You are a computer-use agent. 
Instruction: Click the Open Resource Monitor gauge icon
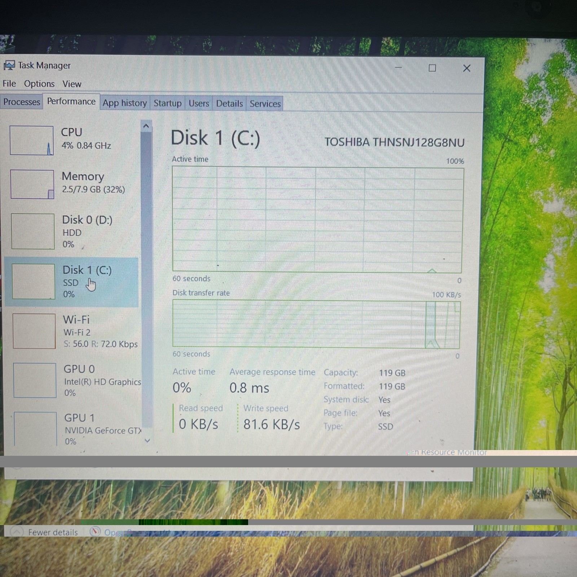click(95, 532)
